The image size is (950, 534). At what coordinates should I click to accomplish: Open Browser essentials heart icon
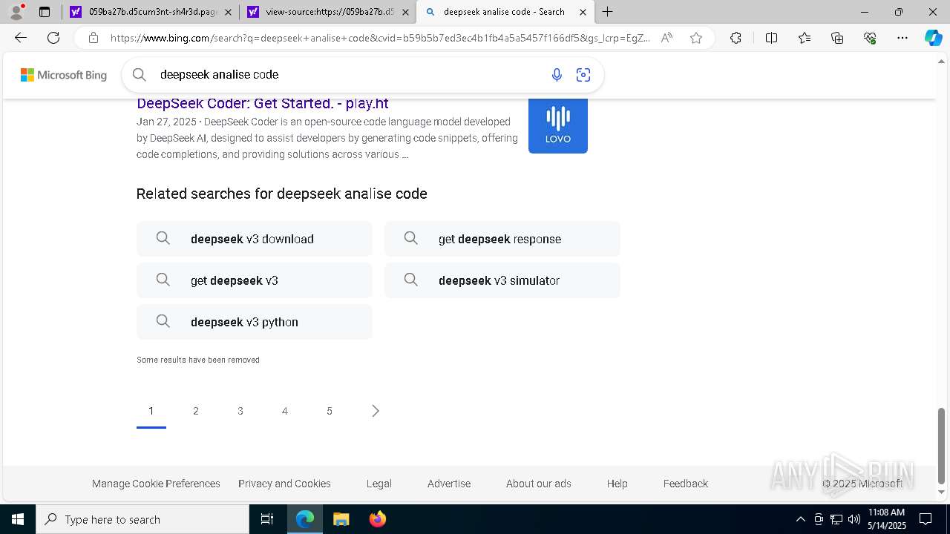(870, 38)
